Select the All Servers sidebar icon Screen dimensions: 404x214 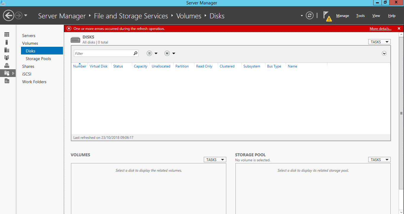[7, 50]
